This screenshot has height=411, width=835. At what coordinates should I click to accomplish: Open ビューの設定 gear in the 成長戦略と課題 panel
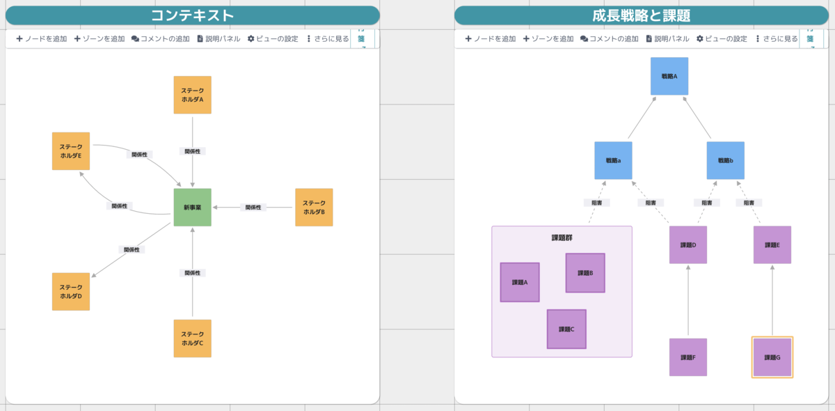(x=722, y=39)
